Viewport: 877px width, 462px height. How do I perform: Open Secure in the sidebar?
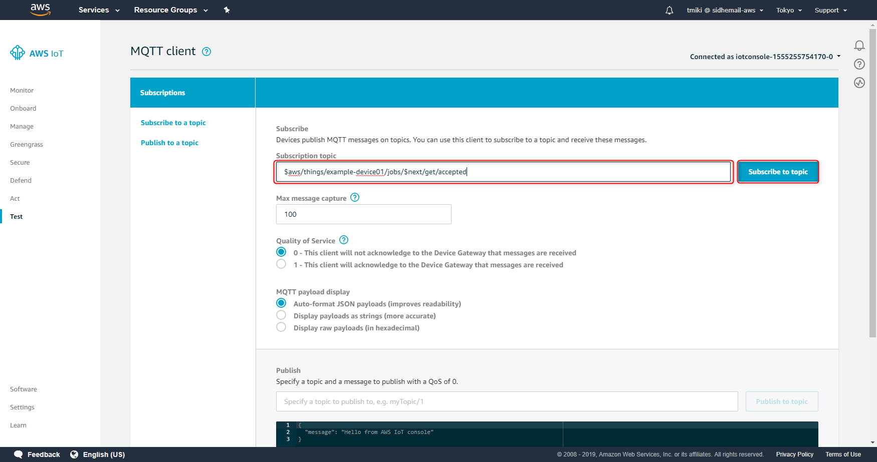20,163
